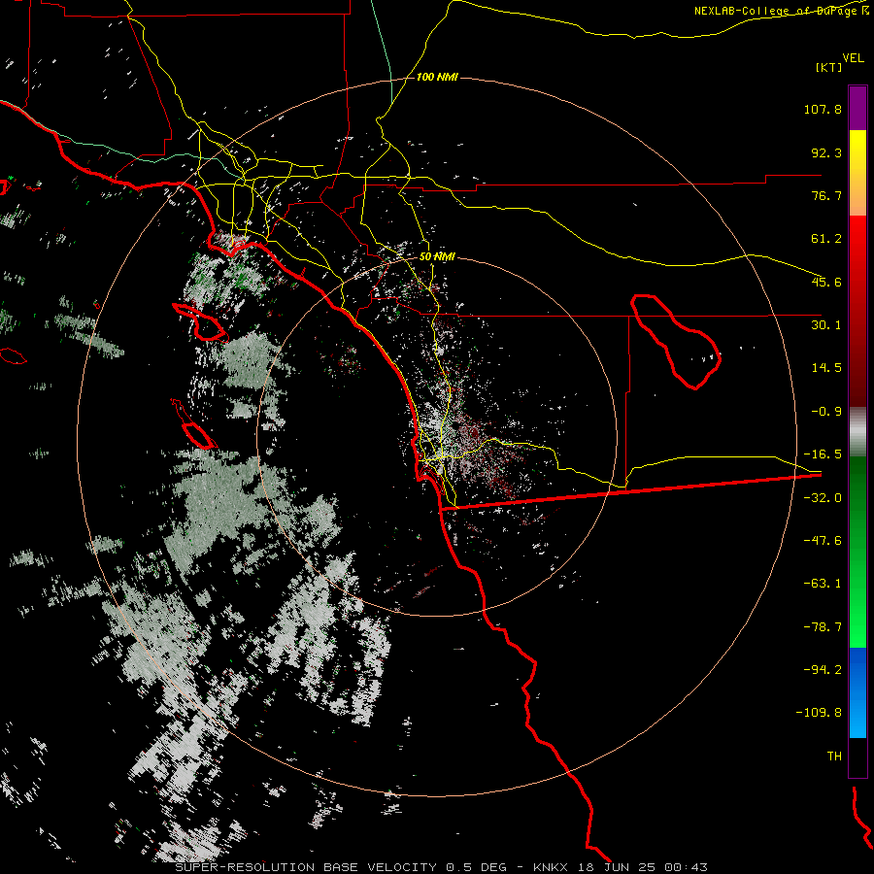Select the 76.7 velocity scale value

(826, 195)
